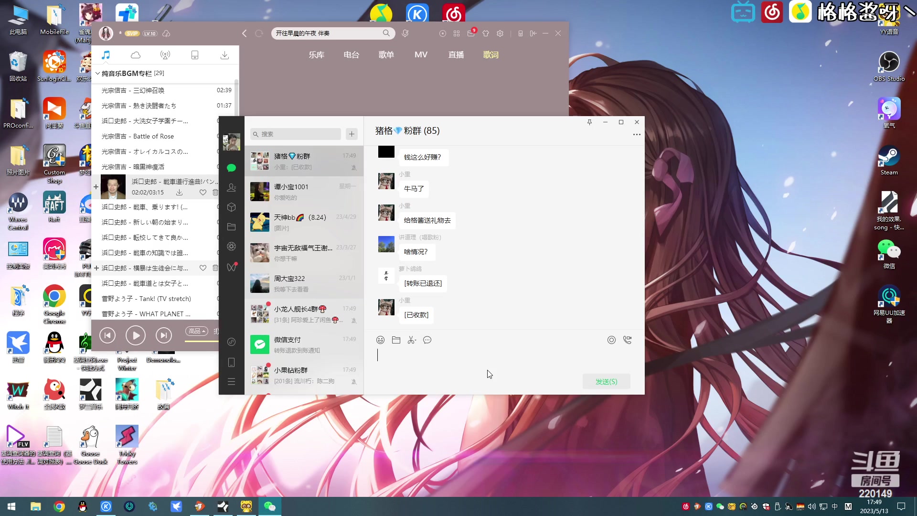Open the WeChat Chats tab icon

[231, 168]
